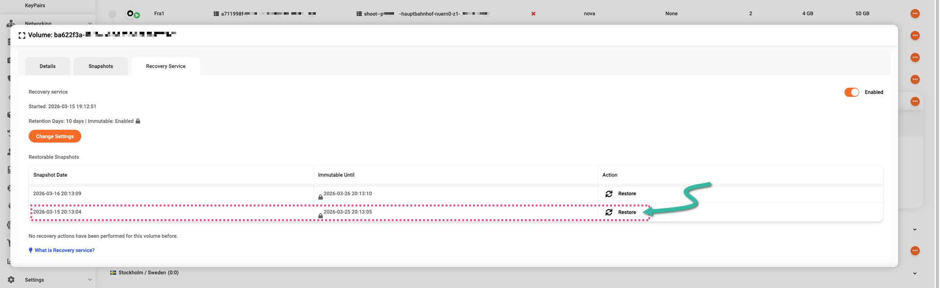
Task: Switch to the Details tab
Action: pos(47,66)
